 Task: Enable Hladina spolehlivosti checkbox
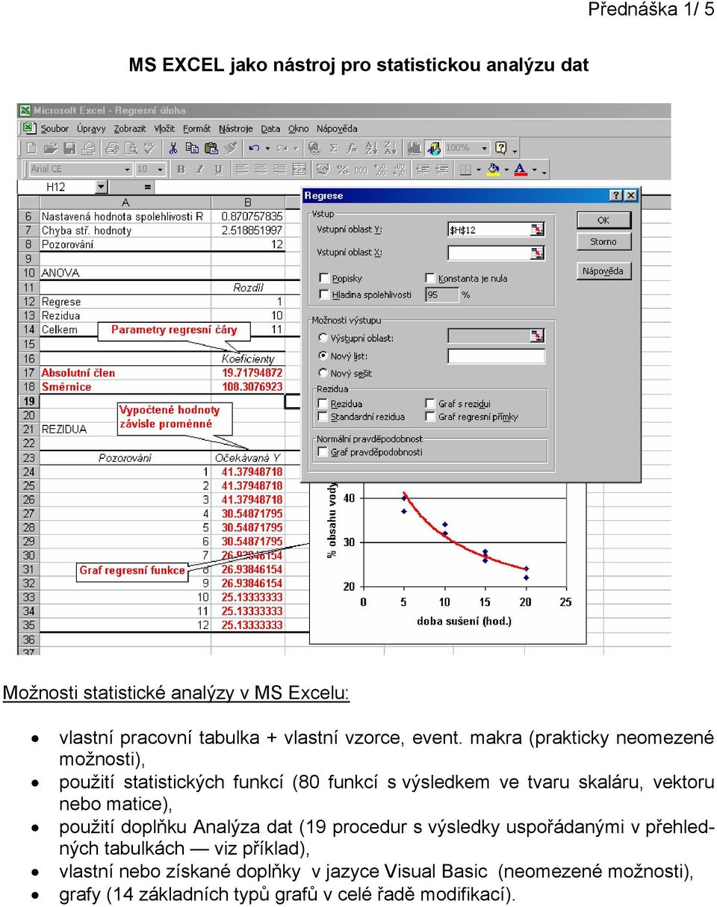[x=324, y=294]
